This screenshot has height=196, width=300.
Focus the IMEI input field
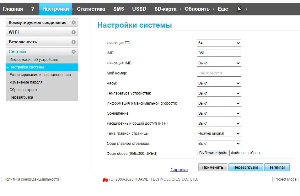[219, 53]
